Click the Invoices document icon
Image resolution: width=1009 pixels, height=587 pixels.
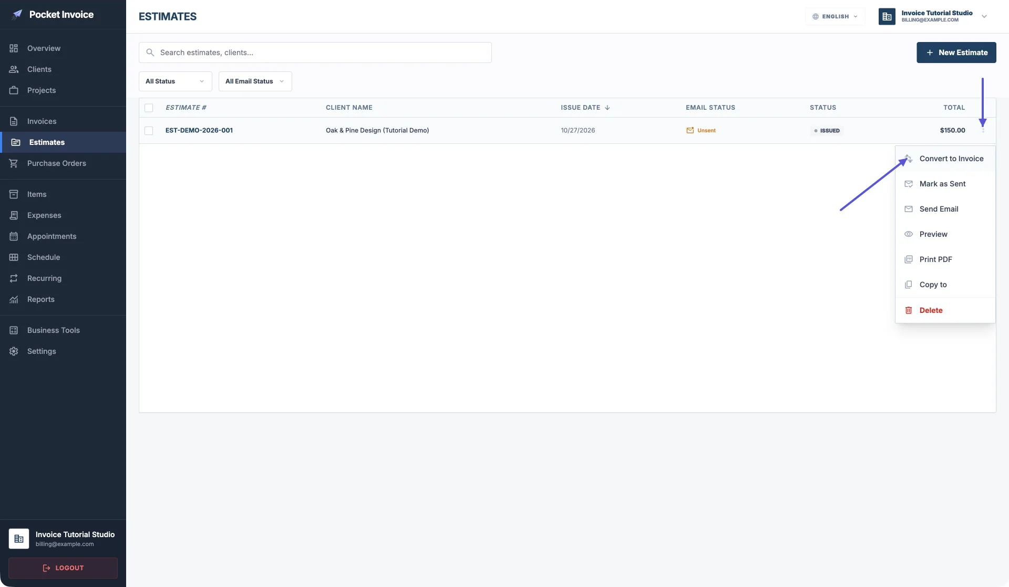pyautogui.click(x=14, y=121)
